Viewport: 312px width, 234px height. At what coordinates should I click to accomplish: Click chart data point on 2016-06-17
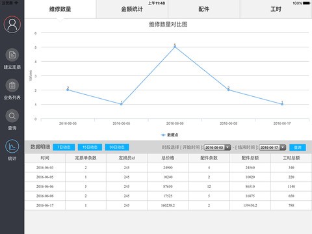[x=282, y=104]
